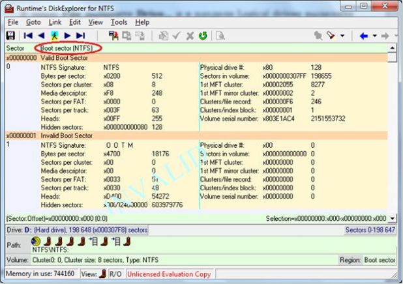Click the flashlight find icon
403x284 pixels.
pos(331,35)
